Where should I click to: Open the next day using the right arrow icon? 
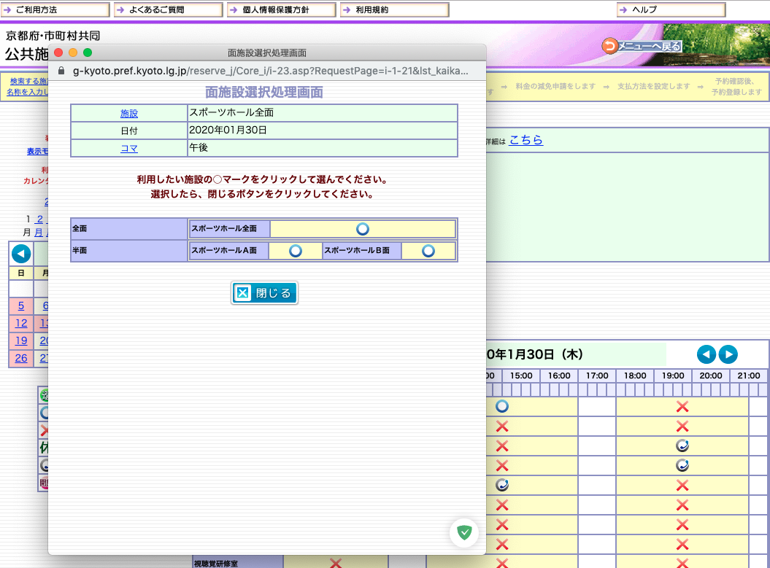728,354
